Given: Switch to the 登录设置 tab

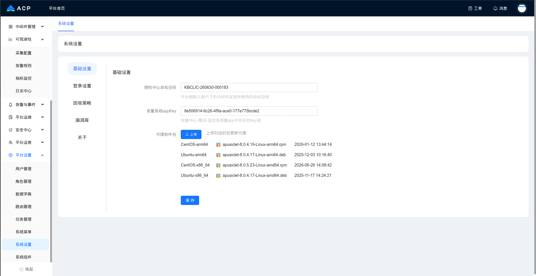Looking at the screenshot, I should 82,86.
